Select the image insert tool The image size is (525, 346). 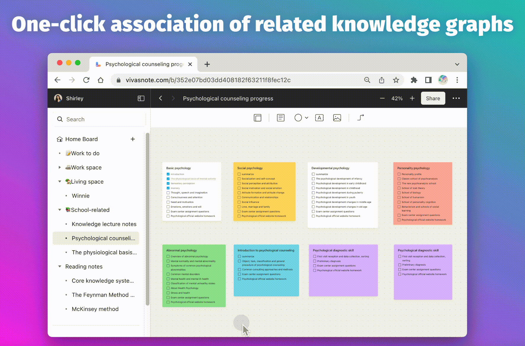click(337, 118)
